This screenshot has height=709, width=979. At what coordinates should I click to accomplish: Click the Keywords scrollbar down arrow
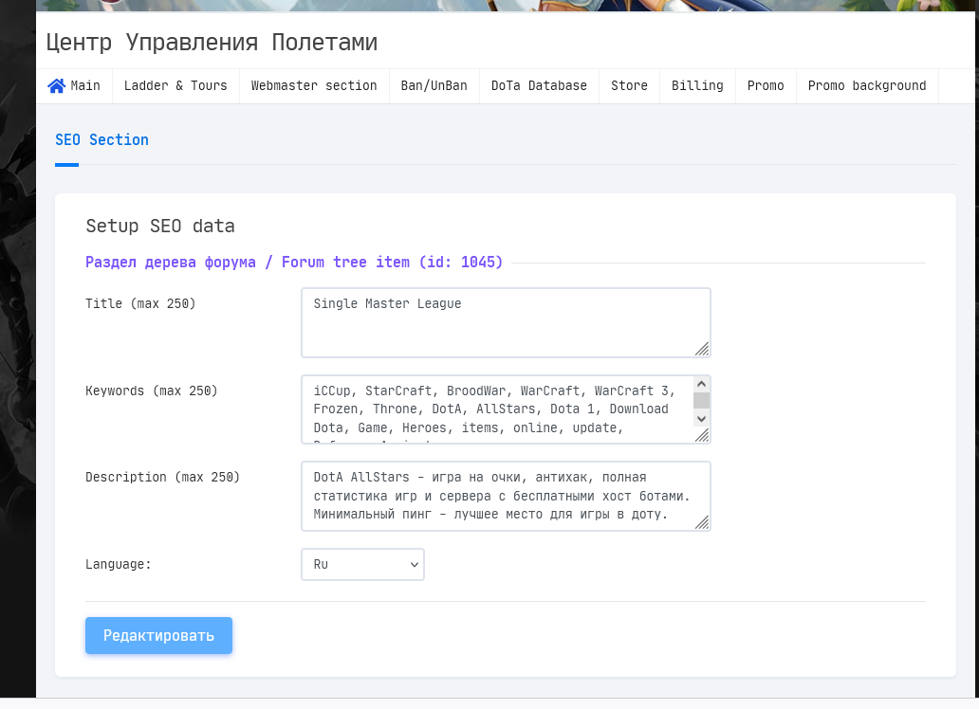(x=701, y=419)
